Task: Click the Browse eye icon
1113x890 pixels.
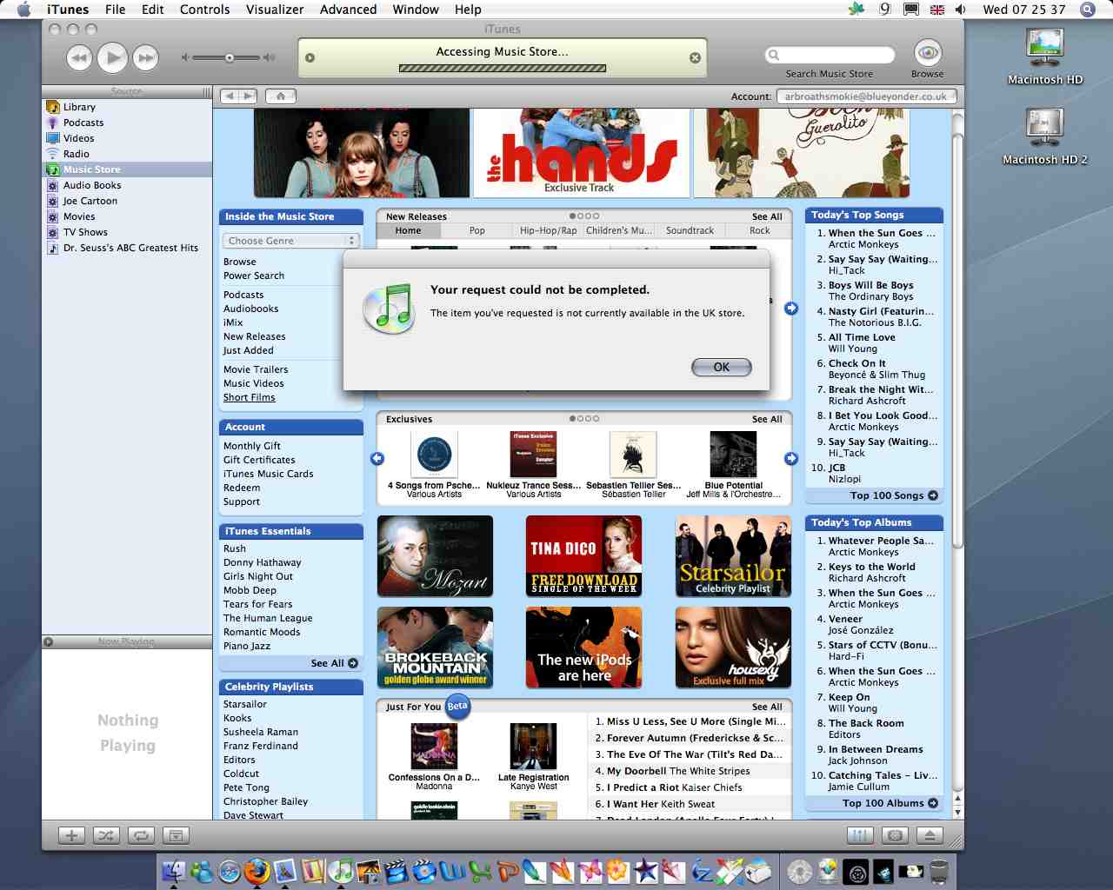Action: tap(928, 53)
